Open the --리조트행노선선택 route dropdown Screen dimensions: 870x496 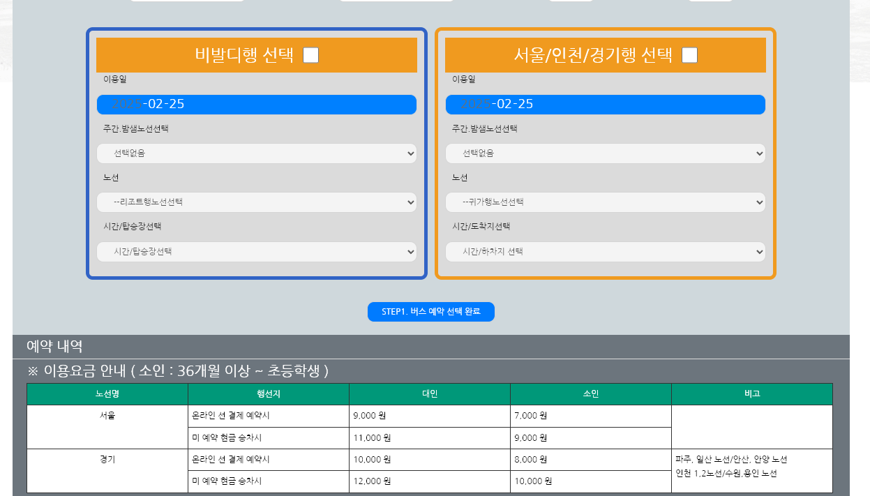pyautogui.click(x=256, y=202)
